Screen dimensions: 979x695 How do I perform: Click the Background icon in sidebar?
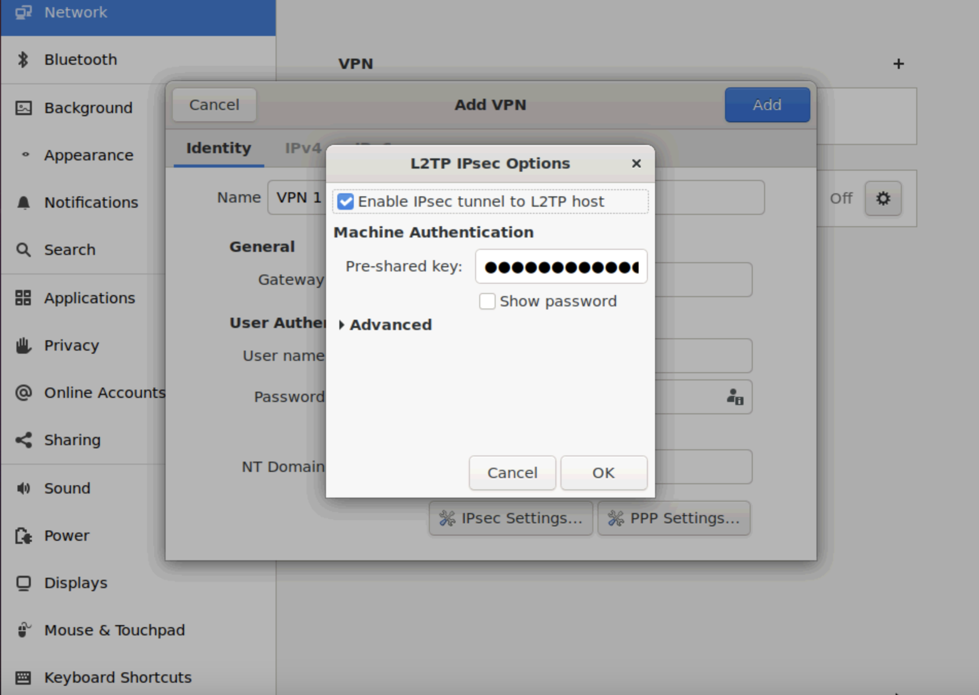[x=24, y=108]
